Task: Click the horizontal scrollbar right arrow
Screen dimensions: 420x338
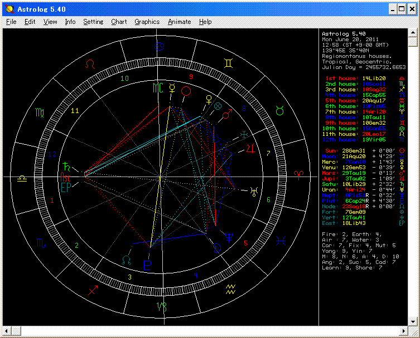Action: click(403, 331)
